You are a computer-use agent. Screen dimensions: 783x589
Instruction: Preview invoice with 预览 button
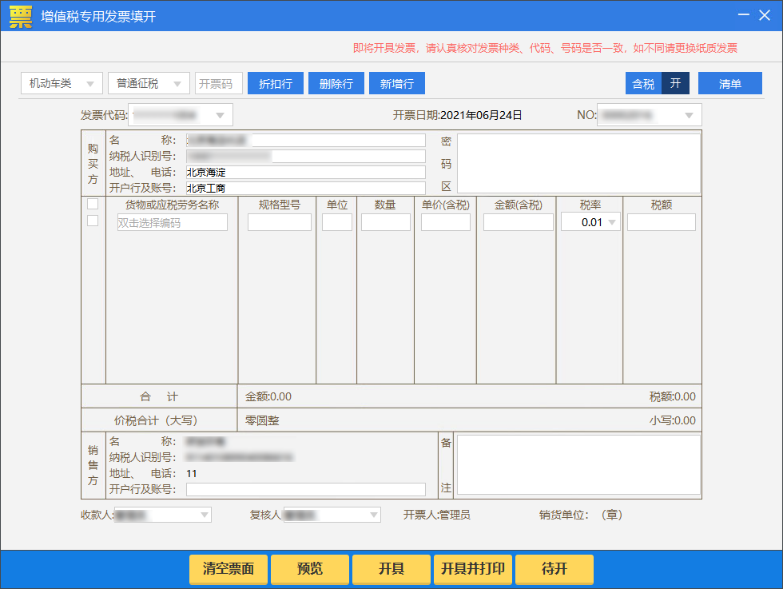pos(309,569)
